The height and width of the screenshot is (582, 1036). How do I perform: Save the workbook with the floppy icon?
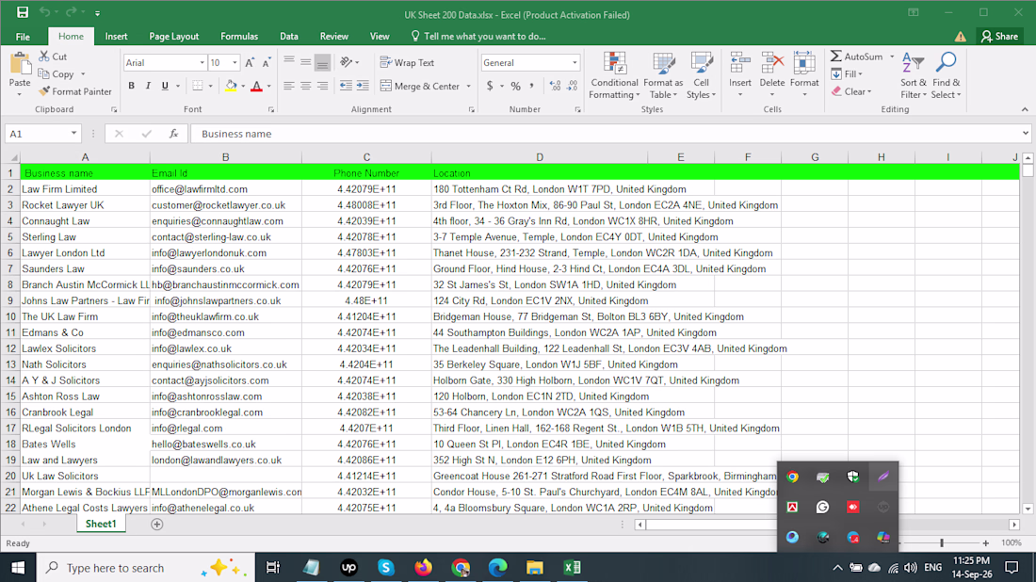(22, 12)
